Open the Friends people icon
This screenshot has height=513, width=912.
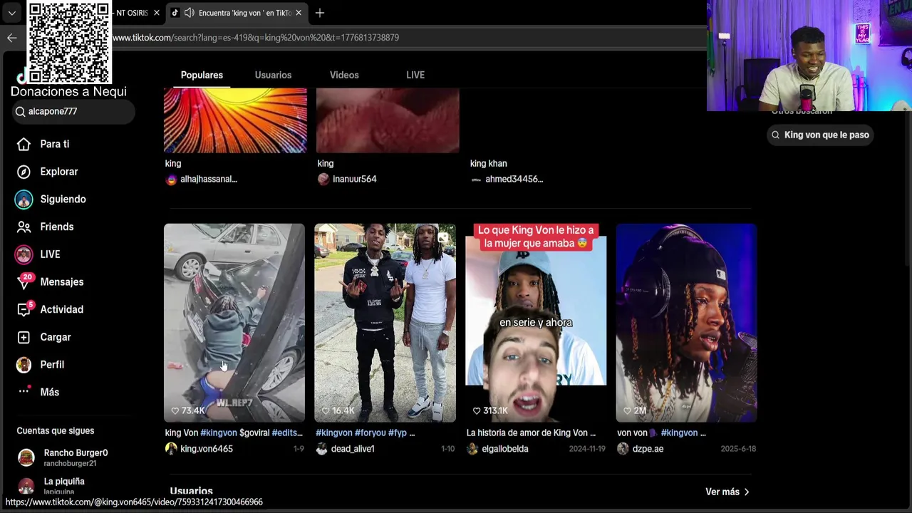pos(24,227)
